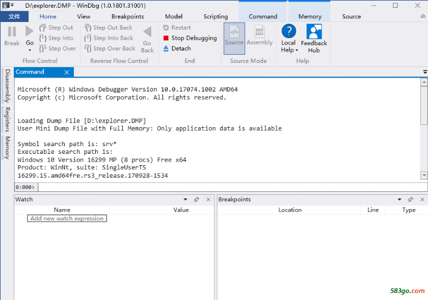Open the Feedback Hub

click(314, 38)
